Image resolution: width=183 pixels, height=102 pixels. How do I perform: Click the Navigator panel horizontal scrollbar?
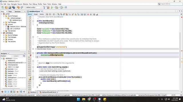pyautogui.click(x=11, y=89)
